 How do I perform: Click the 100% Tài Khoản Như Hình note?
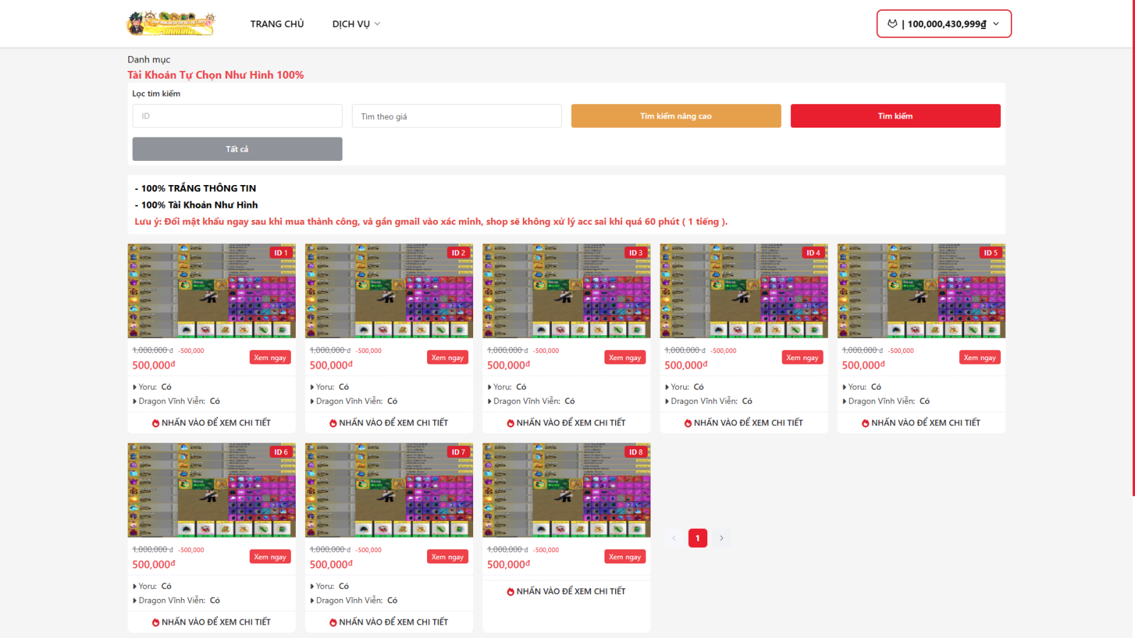pos(196,205)
